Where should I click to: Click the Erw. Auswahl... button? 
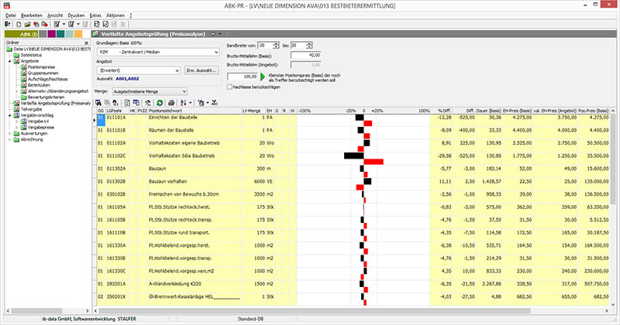201,71
